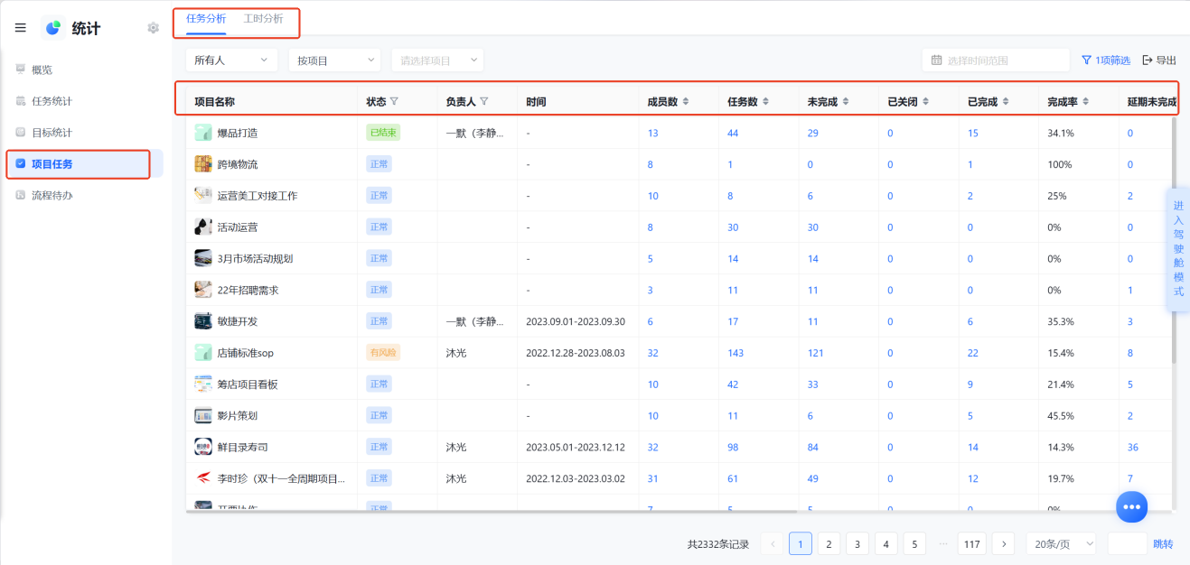1190x565 pixels.
Task: Click the table vertical scrollbar
Action: pyautogui.click(x=1175, y=239)
